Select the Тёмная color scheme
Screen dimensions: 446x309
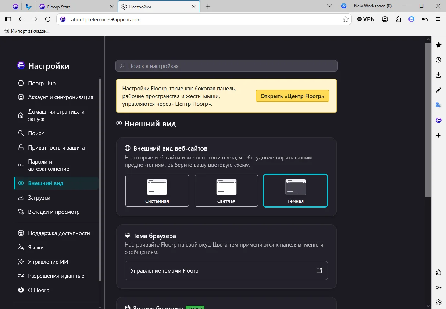coord(295,191)
